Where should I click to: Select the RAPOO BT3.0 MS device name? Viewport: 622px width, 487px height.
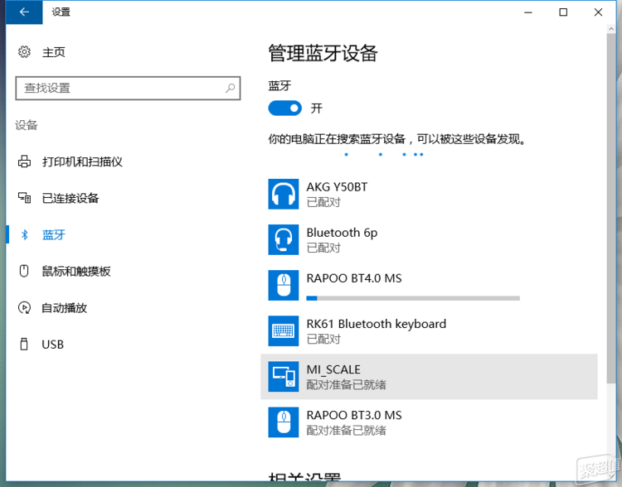[354, 415]
